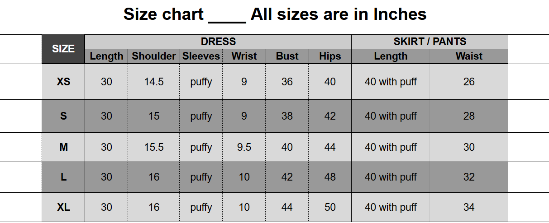Click the bust value 36 cell
The height and width of the screenshot is (223, 549).
pos(287,82)
